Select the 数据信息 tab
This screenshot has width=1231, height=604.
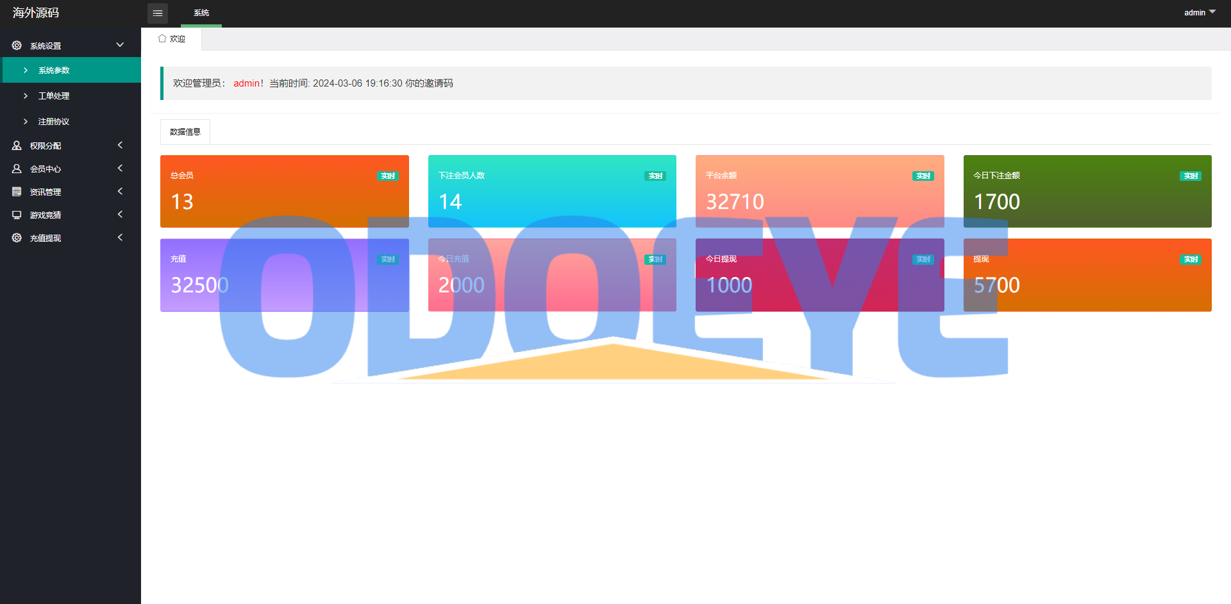185,132
